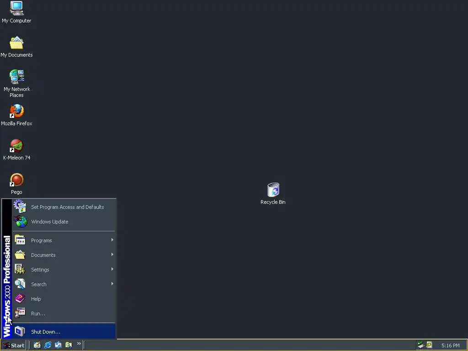468x351 pixels.
Task: Select the My Computer desktop icon
Action: click(16, 12)
